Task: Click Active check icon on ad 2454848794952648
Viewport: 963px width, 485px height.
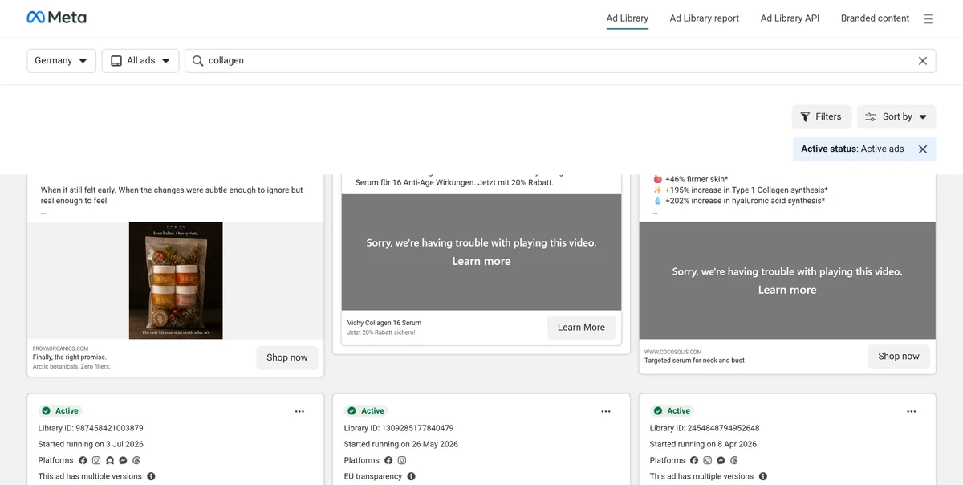Action: click(658, 410)
